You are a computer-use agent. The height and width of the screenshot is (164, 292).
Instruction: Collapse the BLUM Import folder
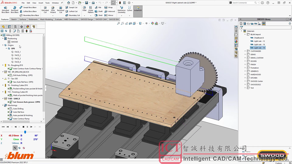pos(245,34)
